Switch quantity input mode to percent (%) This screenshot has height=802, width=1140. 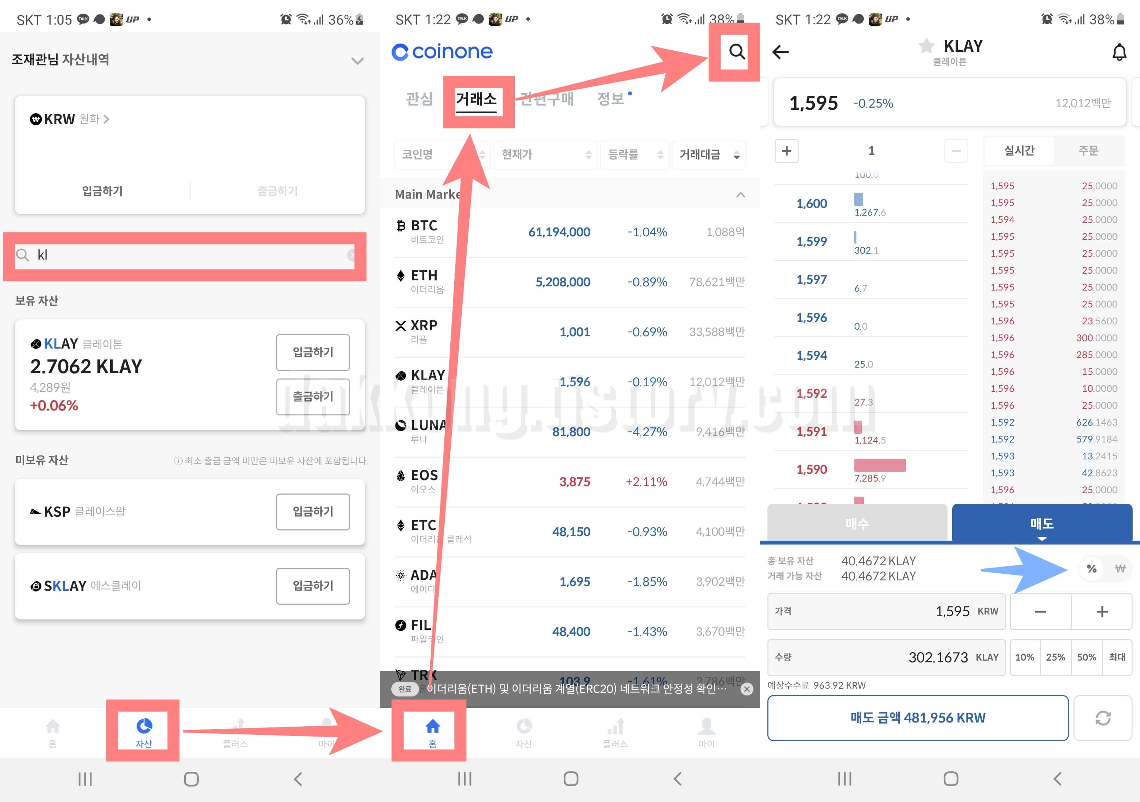click(1091, 569)
